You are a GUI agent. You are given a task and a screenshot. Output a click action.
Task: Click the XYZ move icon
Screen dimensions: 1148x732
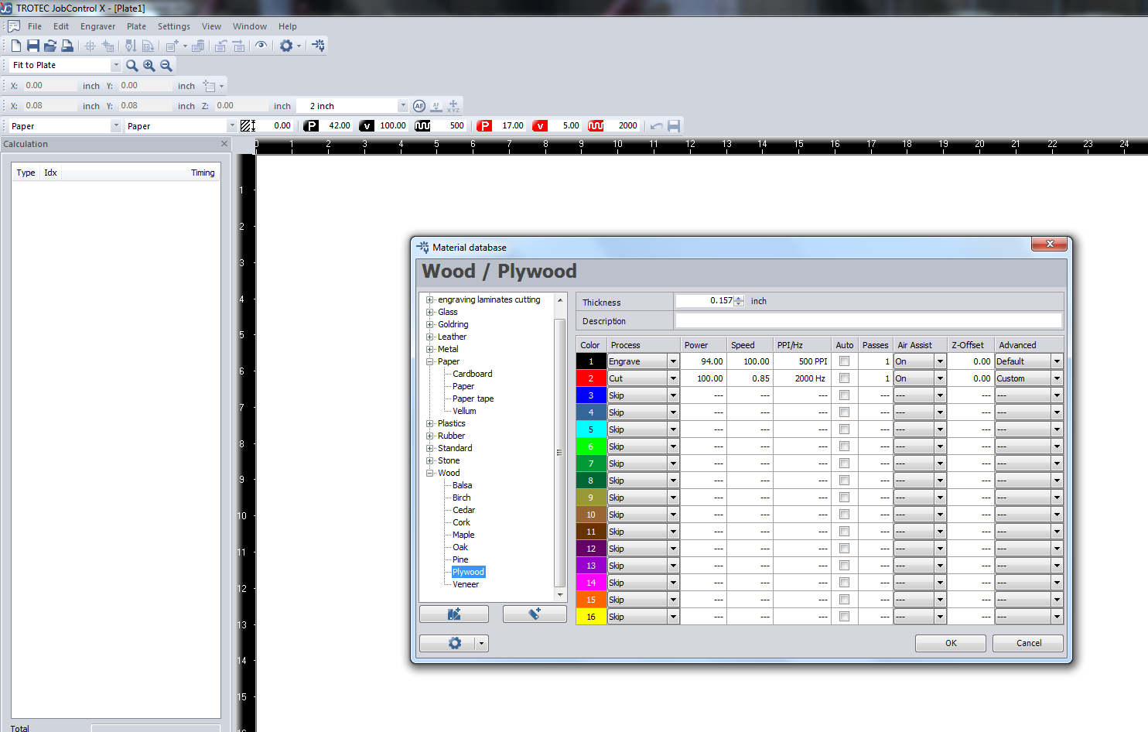pos(453,106)
